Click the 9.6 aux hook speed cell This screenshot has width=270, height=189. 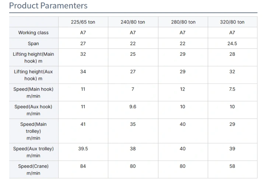(x=133, y=107)
